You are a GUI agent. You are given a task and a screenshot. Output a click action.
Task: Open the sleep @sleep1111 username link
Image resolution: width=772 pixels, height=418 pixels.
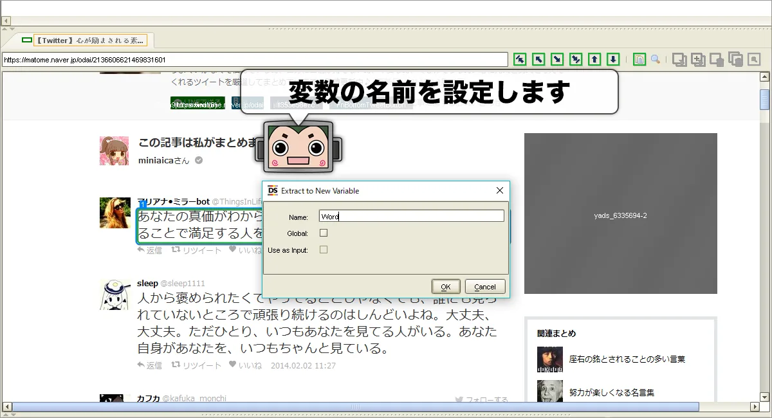tap(171, 283)
